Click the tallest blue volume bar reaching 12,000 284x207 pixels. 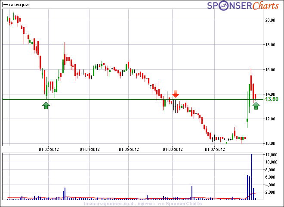click(251, 177)
